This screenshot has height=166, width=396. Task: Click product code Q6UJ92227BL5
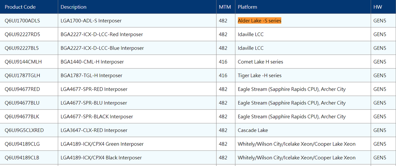(22, 48)
